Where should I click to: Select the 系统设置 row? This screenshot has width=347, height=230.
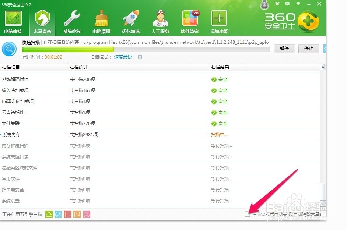tap(160, 201)
